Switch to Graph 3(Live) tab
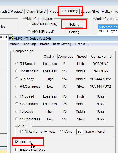 pyautogui.click(x=36, y=12)
